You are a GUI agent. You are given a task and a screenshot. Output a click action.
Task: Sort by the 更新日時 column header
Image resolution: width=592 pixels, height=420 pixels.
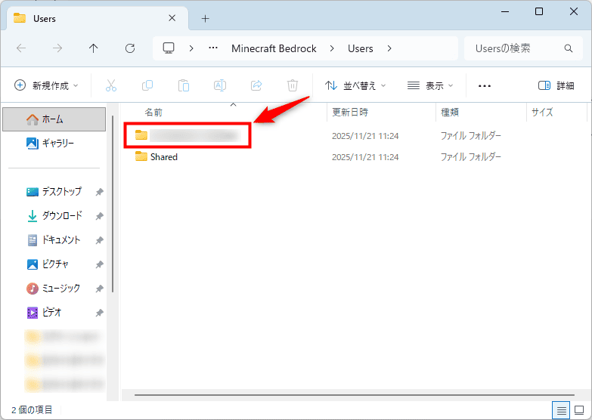[349, 113]
